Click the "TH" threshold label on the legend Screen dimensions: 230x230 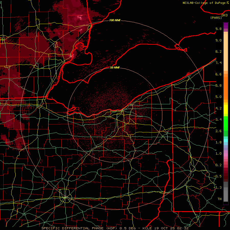[220, 199]
